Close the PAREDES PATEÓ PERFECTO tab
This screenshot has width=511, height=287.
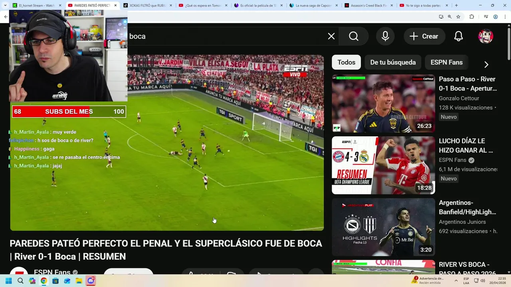pos(115,6)
